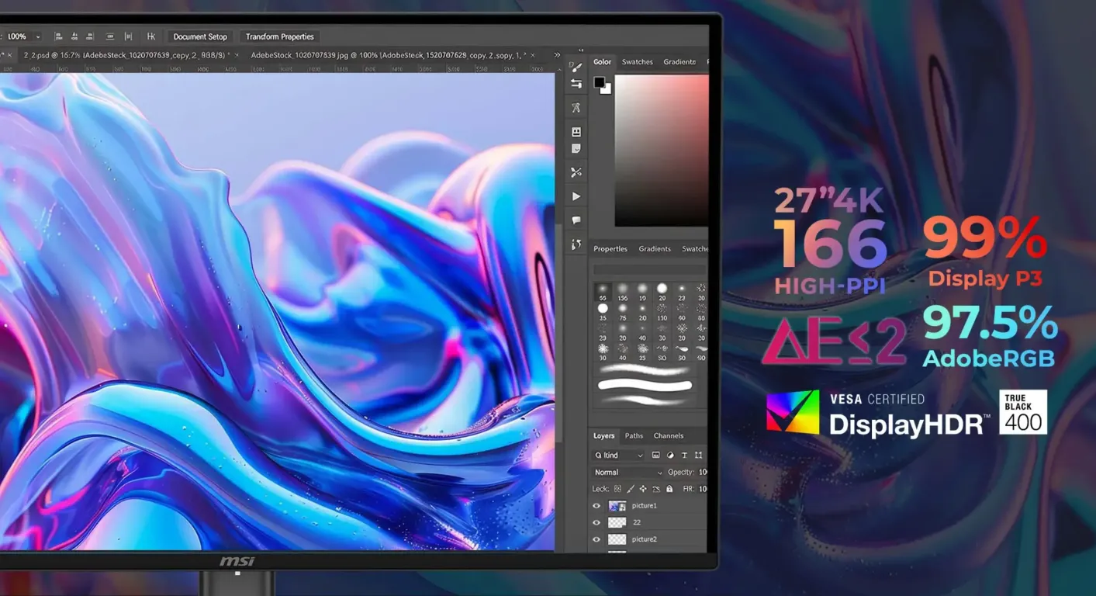Hide the picture1 layer
Viewport: 1096px width, 596px height.
[x=596, y=505]
